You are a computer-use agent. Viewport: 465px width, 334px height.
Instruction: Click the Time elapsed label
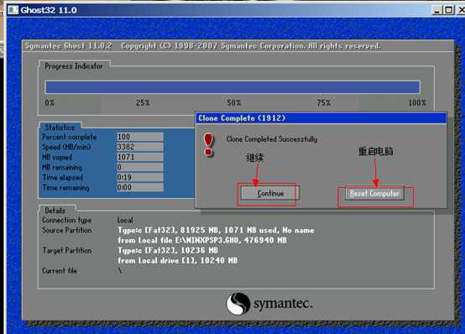pos(63,177)
